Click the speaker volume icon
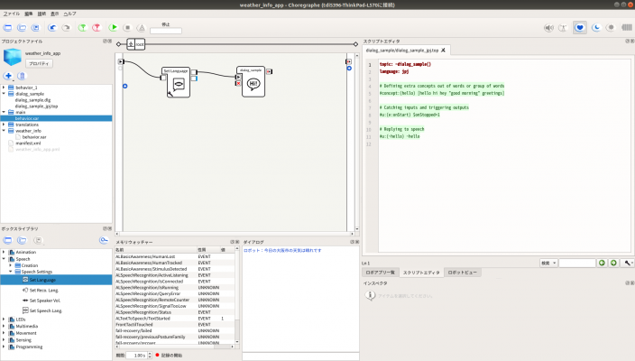Screen dimensions: 635x361 coord(549,28)
